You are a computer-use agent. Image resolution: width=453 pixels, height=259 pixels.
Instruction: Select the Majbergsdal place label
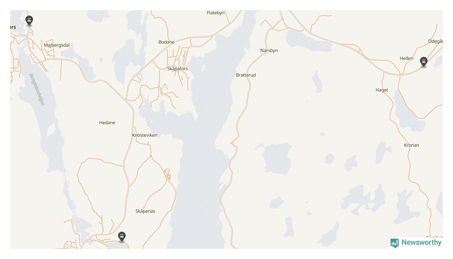tap(56, 45)
